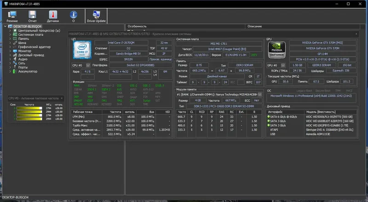Click the LFM (Min) row label
The height and width of the screenshot is (202, 368).
click(79, 116)
